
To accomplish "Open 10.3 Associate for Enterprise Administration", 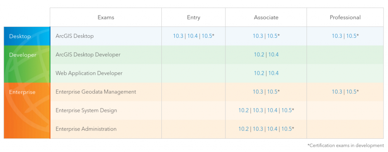I will click(x=258, y=129).
